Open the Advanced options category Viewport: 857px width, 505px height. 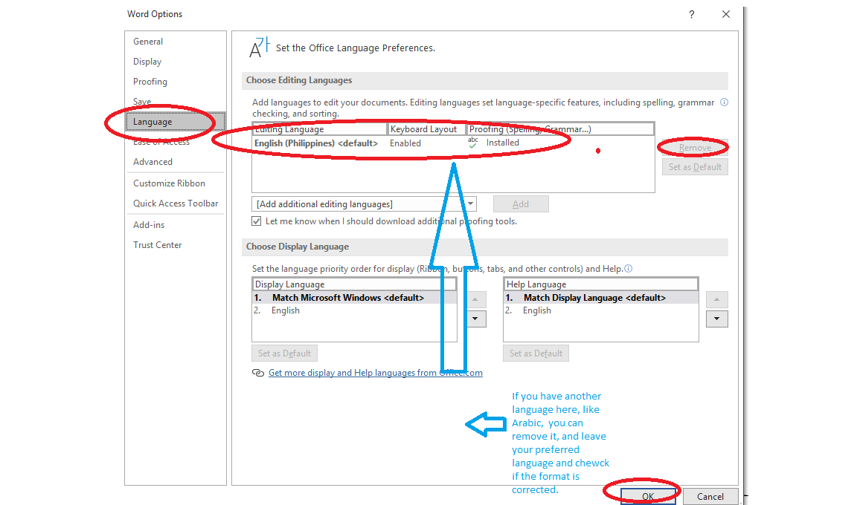click(153, 162)
